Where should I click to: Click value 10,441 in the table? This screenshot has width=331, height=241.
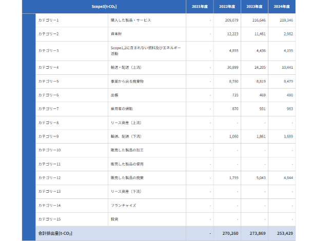[x=287, y=68]
